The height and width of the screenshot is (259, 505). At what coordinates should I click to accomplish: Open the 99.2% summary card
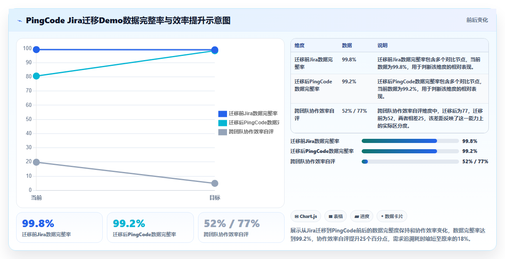pyautogui.click(x=150, y=228)
